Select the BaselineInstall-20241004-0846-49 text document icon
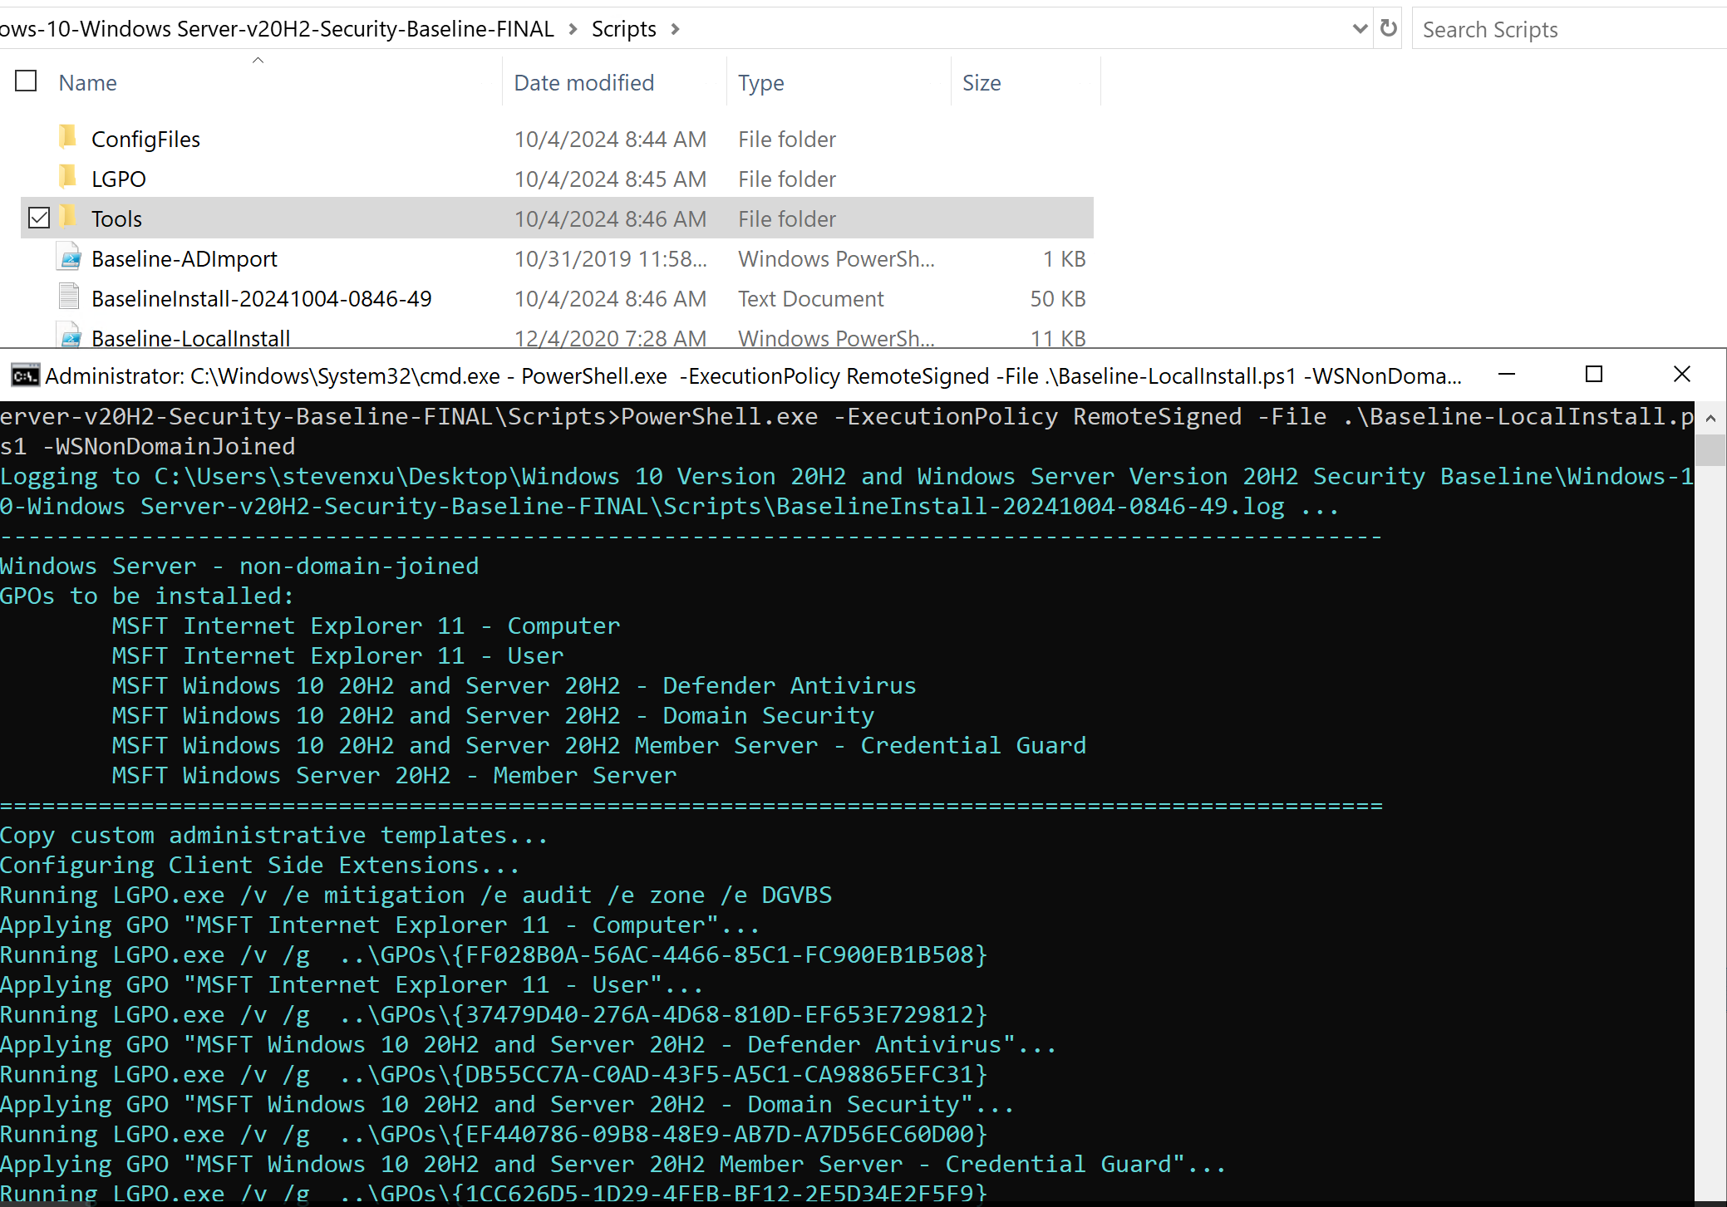This screenshot has height=1207, width=1727. tap(70, 297)
